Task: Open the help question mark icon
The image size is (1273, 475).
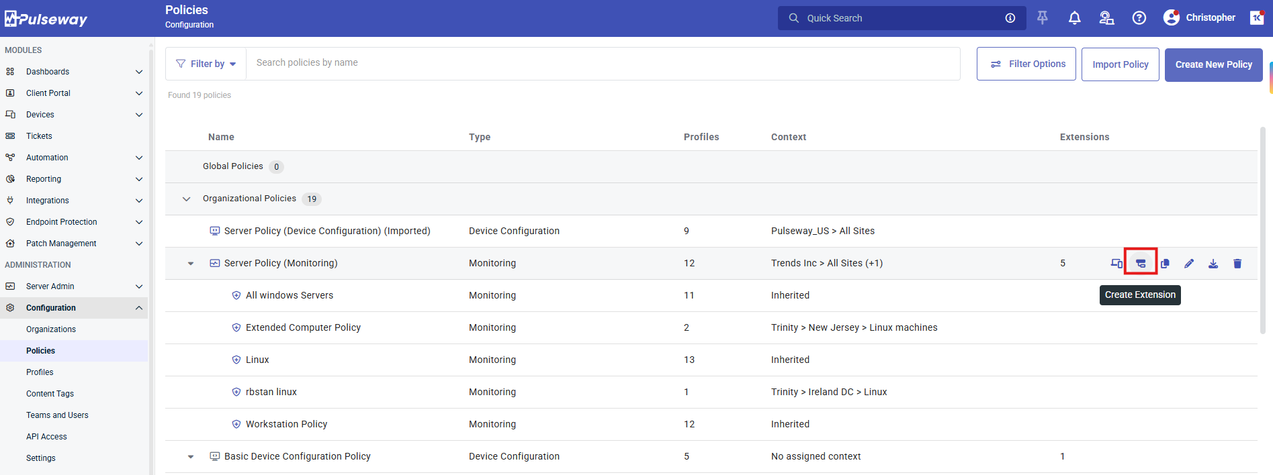Action: pyautogui.click(x=1139, y=18)
